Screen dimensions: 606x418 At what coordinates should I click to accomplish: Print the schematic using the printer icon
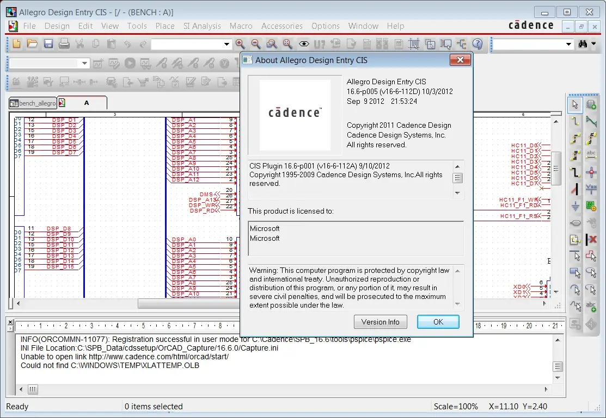[64, 44]
